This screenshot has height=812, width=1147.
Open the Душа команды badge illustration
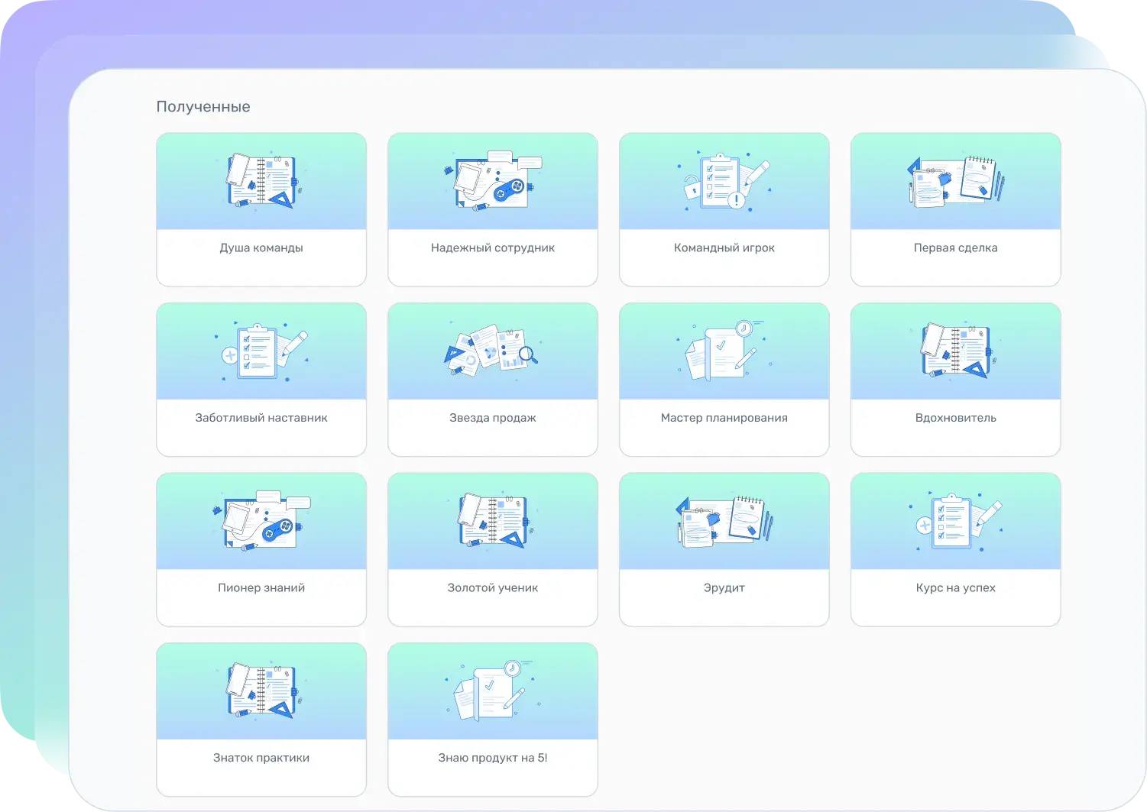coord(261,181)
